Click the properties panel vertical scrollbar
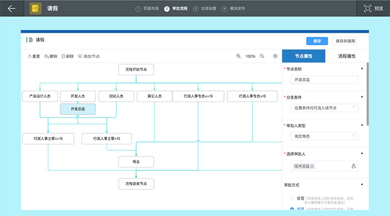The height and width of the screenshot is (216, 390). (367, 94)
